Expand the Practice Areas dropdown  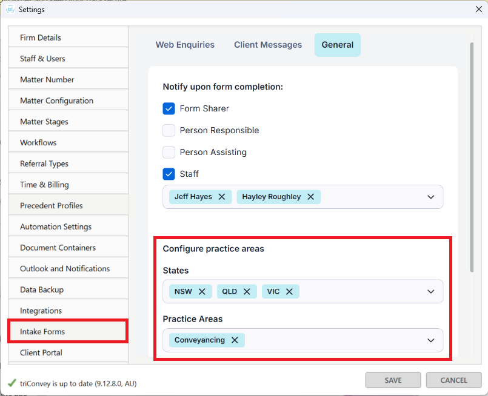point(431,340)
